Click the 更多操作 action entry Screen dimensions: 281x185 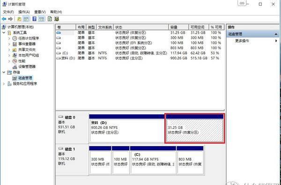[242, 41]
